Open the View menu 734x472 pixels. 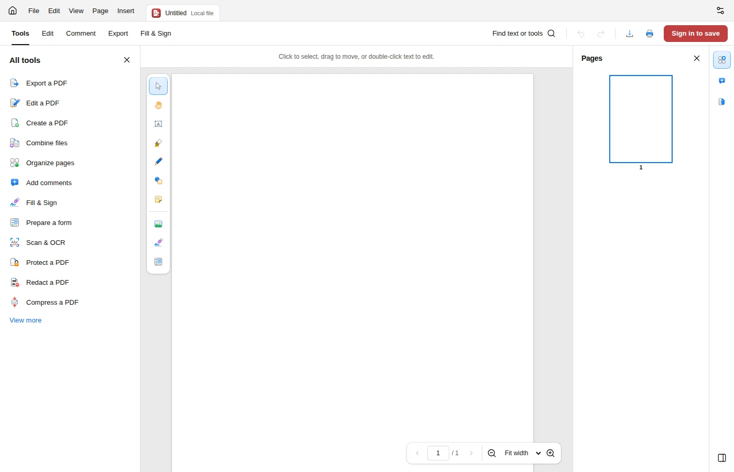point(76,10)
